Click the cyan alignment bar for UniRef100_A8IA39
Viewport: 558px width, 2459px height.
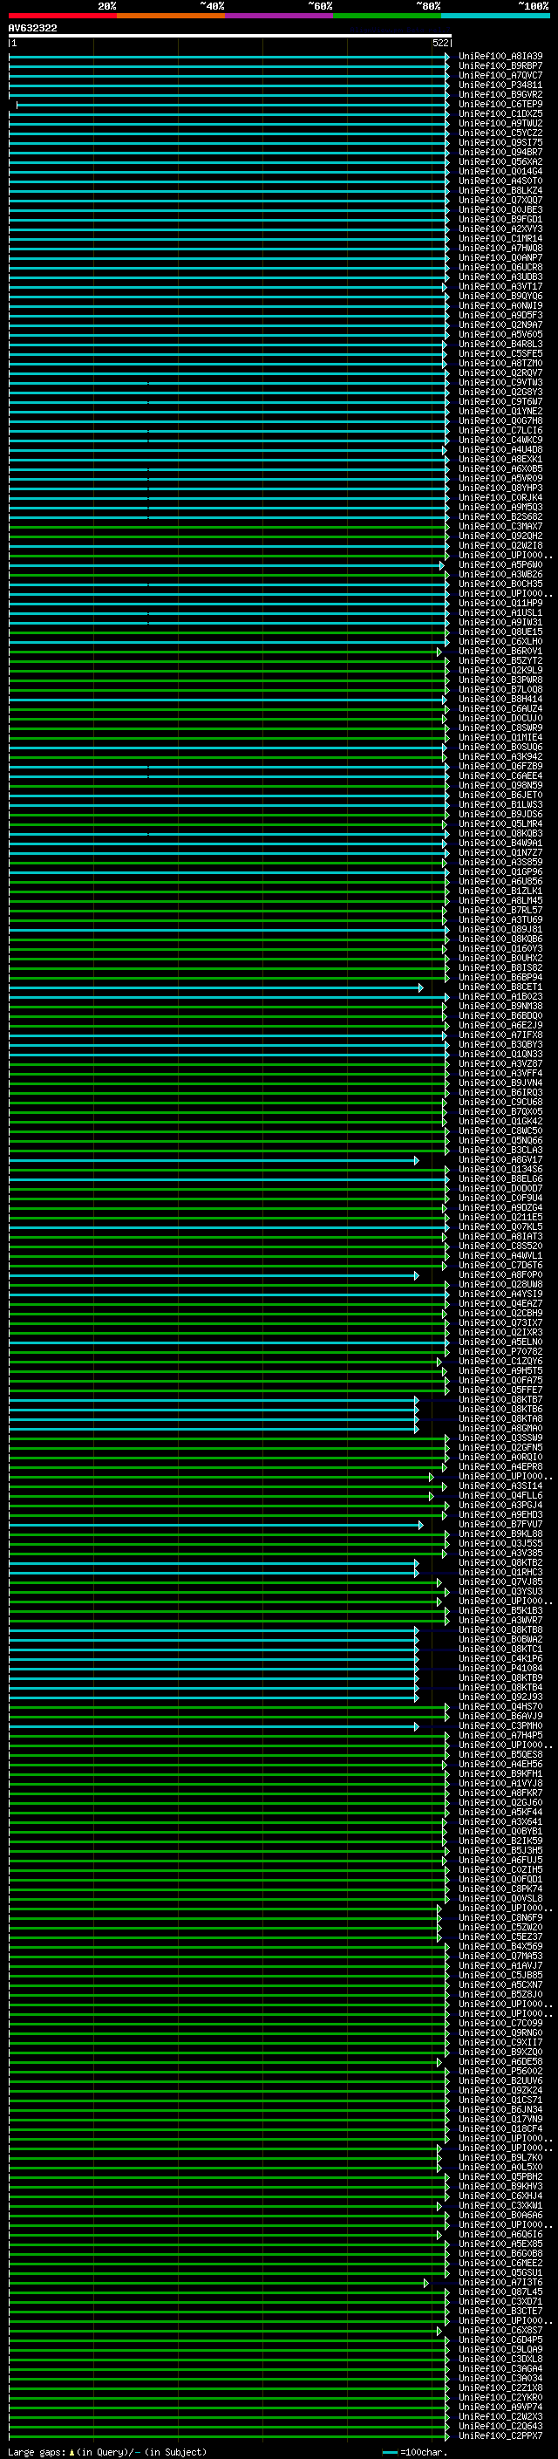[x=229, y=57]
